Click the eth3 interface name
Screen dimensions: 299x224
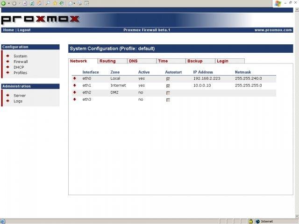pos(87,99)
